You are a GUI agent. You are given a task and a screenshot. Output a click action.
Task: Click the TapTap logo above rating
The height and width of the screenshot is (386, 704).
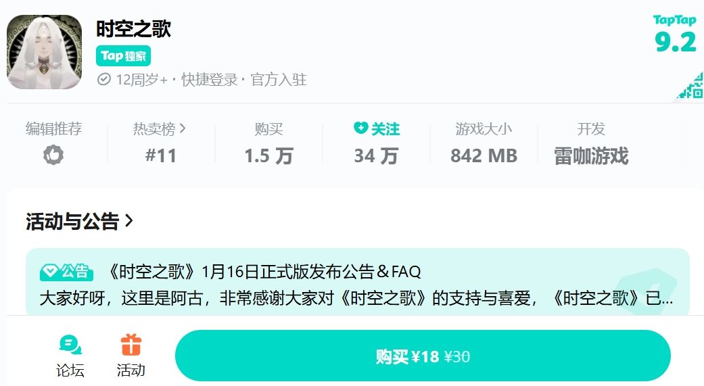click(x=674, y=20)
